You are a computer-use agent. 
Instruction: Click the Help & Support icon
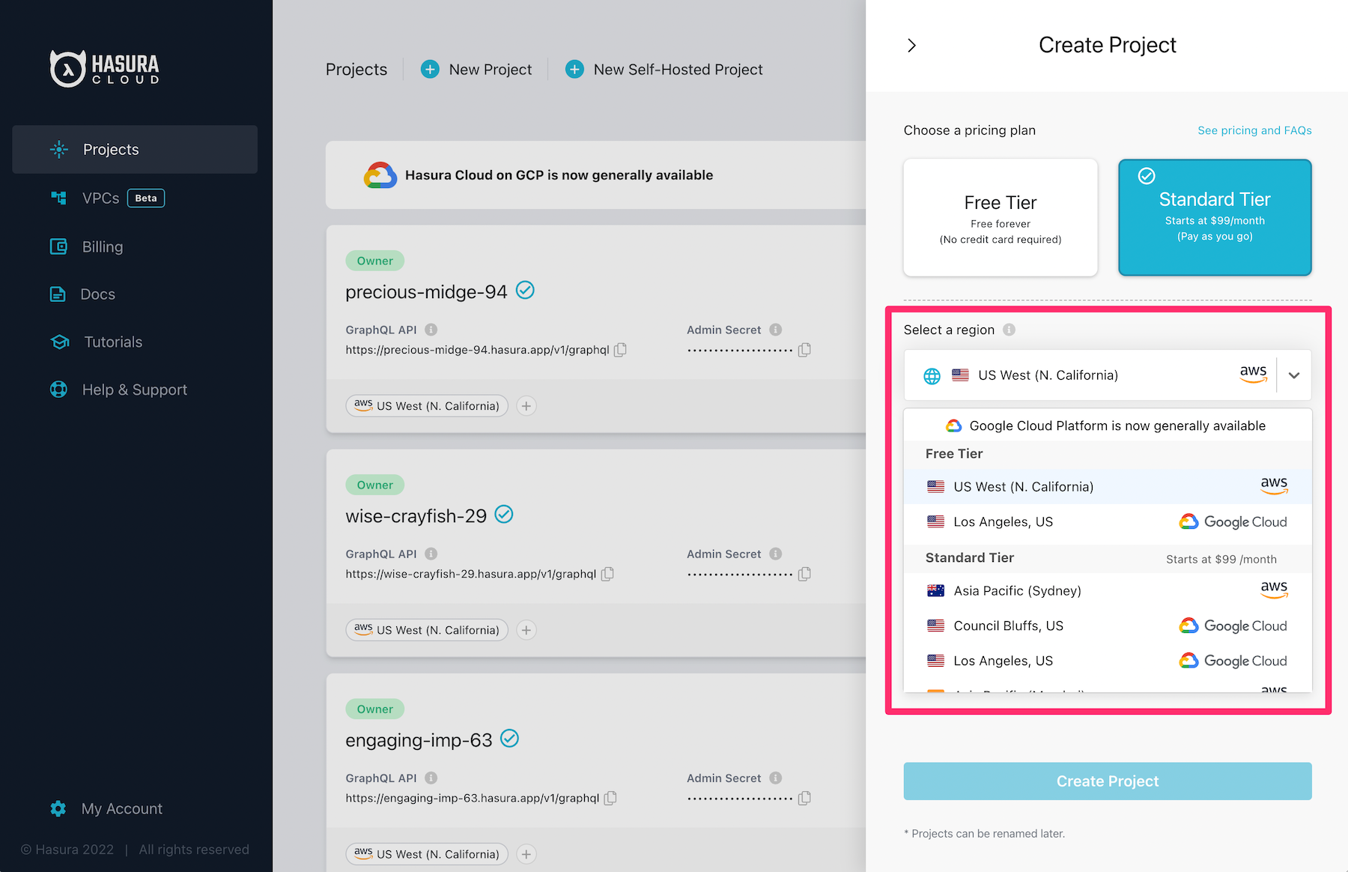tap(58, 389)
